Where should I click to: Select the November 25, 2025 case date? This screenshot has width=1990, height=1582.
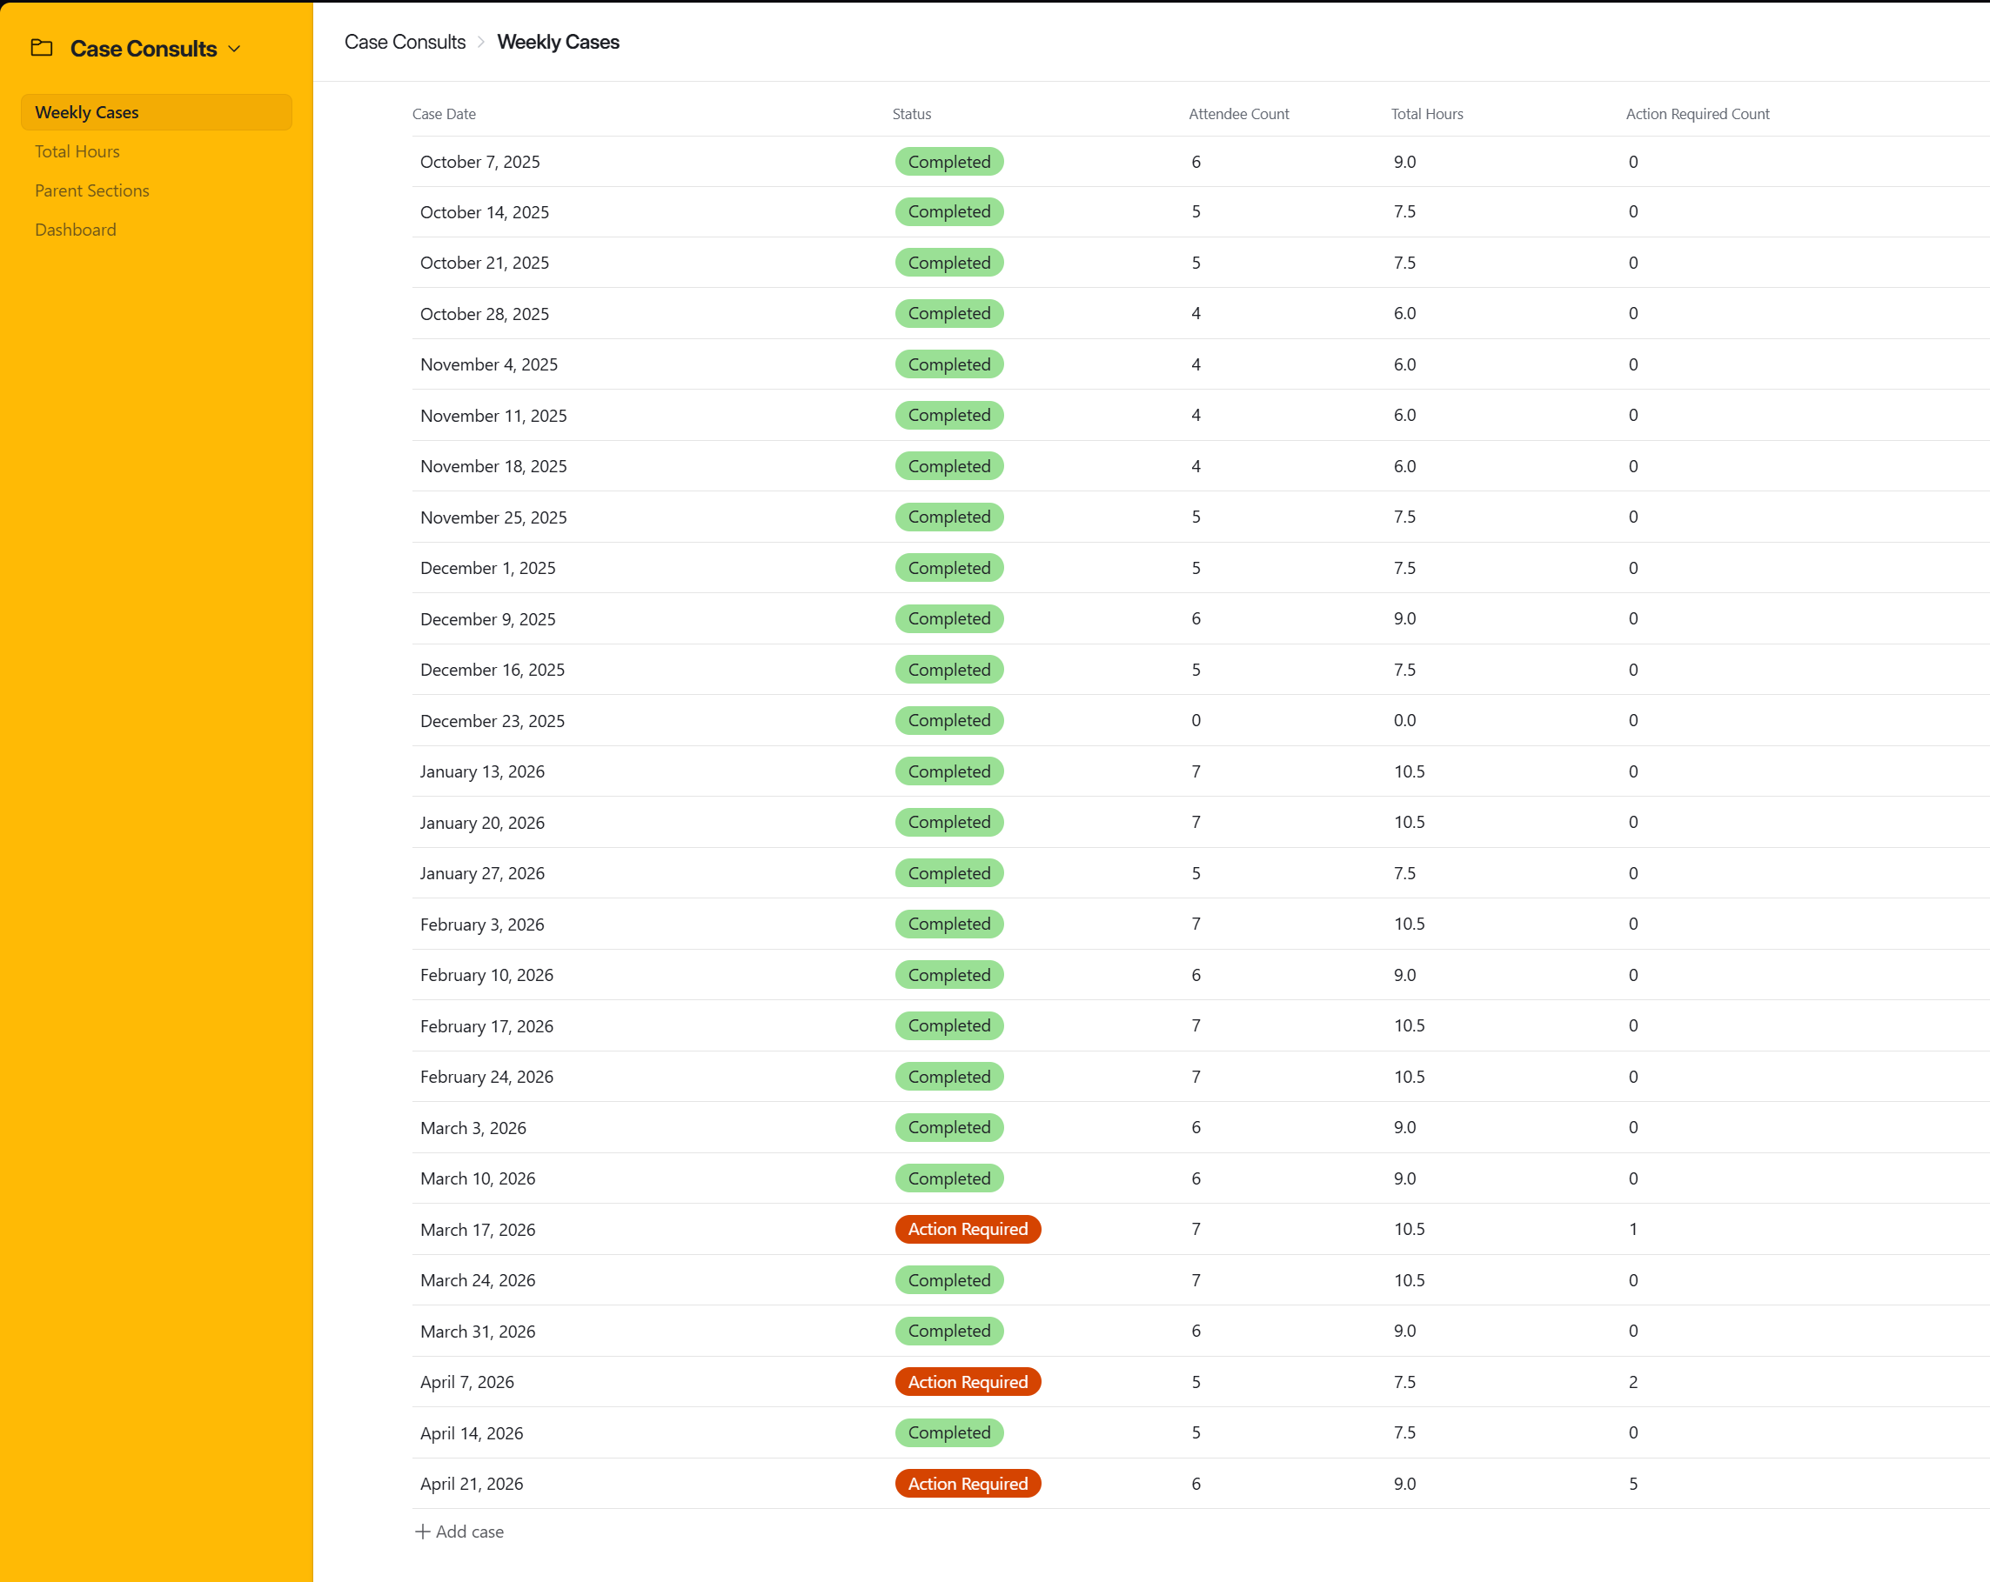(494, 518)
